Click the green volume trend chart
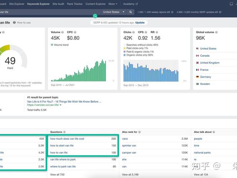237x178 pixels. click(78, 70)
